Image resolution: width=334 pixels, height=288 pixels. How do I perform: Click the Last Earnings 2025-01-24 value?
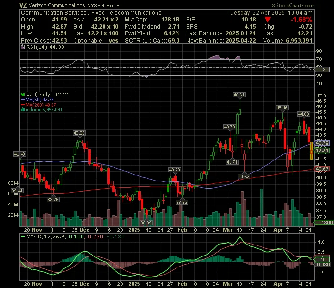coord(240,33)
